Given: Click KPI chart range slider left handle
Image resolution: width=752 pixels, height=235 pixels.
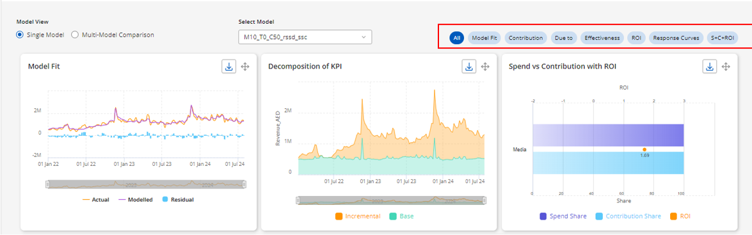Looking at the screenshot, I should coord(298,200).
